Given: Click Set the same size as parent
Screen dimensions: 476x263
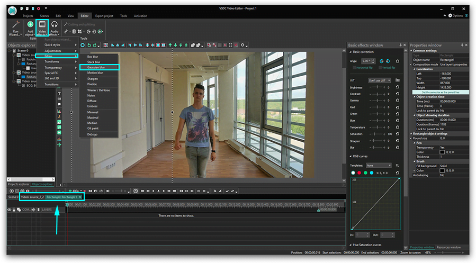Looking at the screenshot, I should (x=441, y=92).
